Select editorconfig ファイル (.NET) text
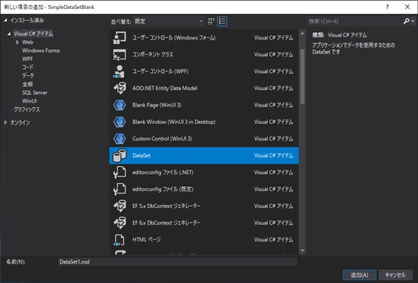This screenshot has width=418, height=283. (x=163, y=172)
